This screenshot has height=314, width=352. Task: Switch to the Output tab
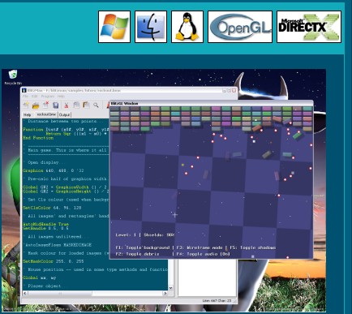click(x=64, y=114)
